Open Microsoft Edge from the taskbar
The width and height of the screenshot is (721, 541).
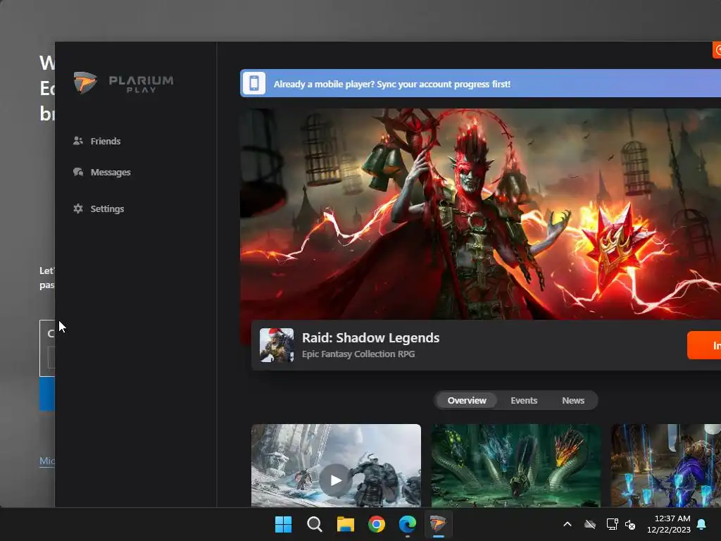click(x=408, y=524)
